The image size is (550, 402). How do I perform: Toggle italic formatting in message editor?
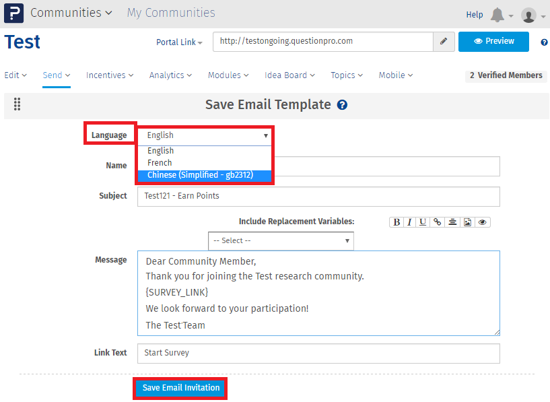click(x=409, y=222)
